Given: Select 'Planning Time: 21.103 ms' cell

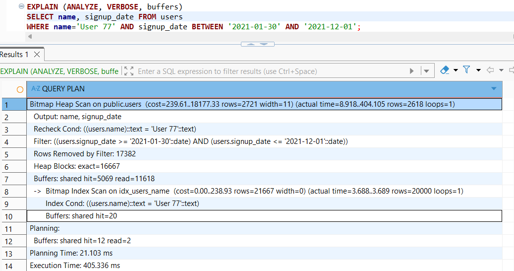Looking at the screenshot, I should click(x=264, y=253).
